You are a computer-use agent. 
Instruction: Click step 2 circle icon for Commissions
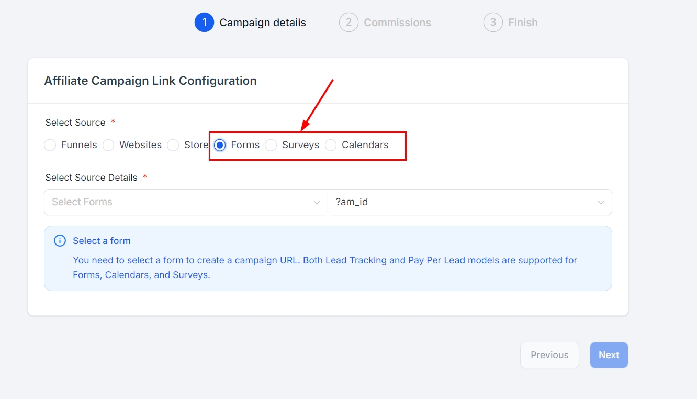click(x=348, y=23)
